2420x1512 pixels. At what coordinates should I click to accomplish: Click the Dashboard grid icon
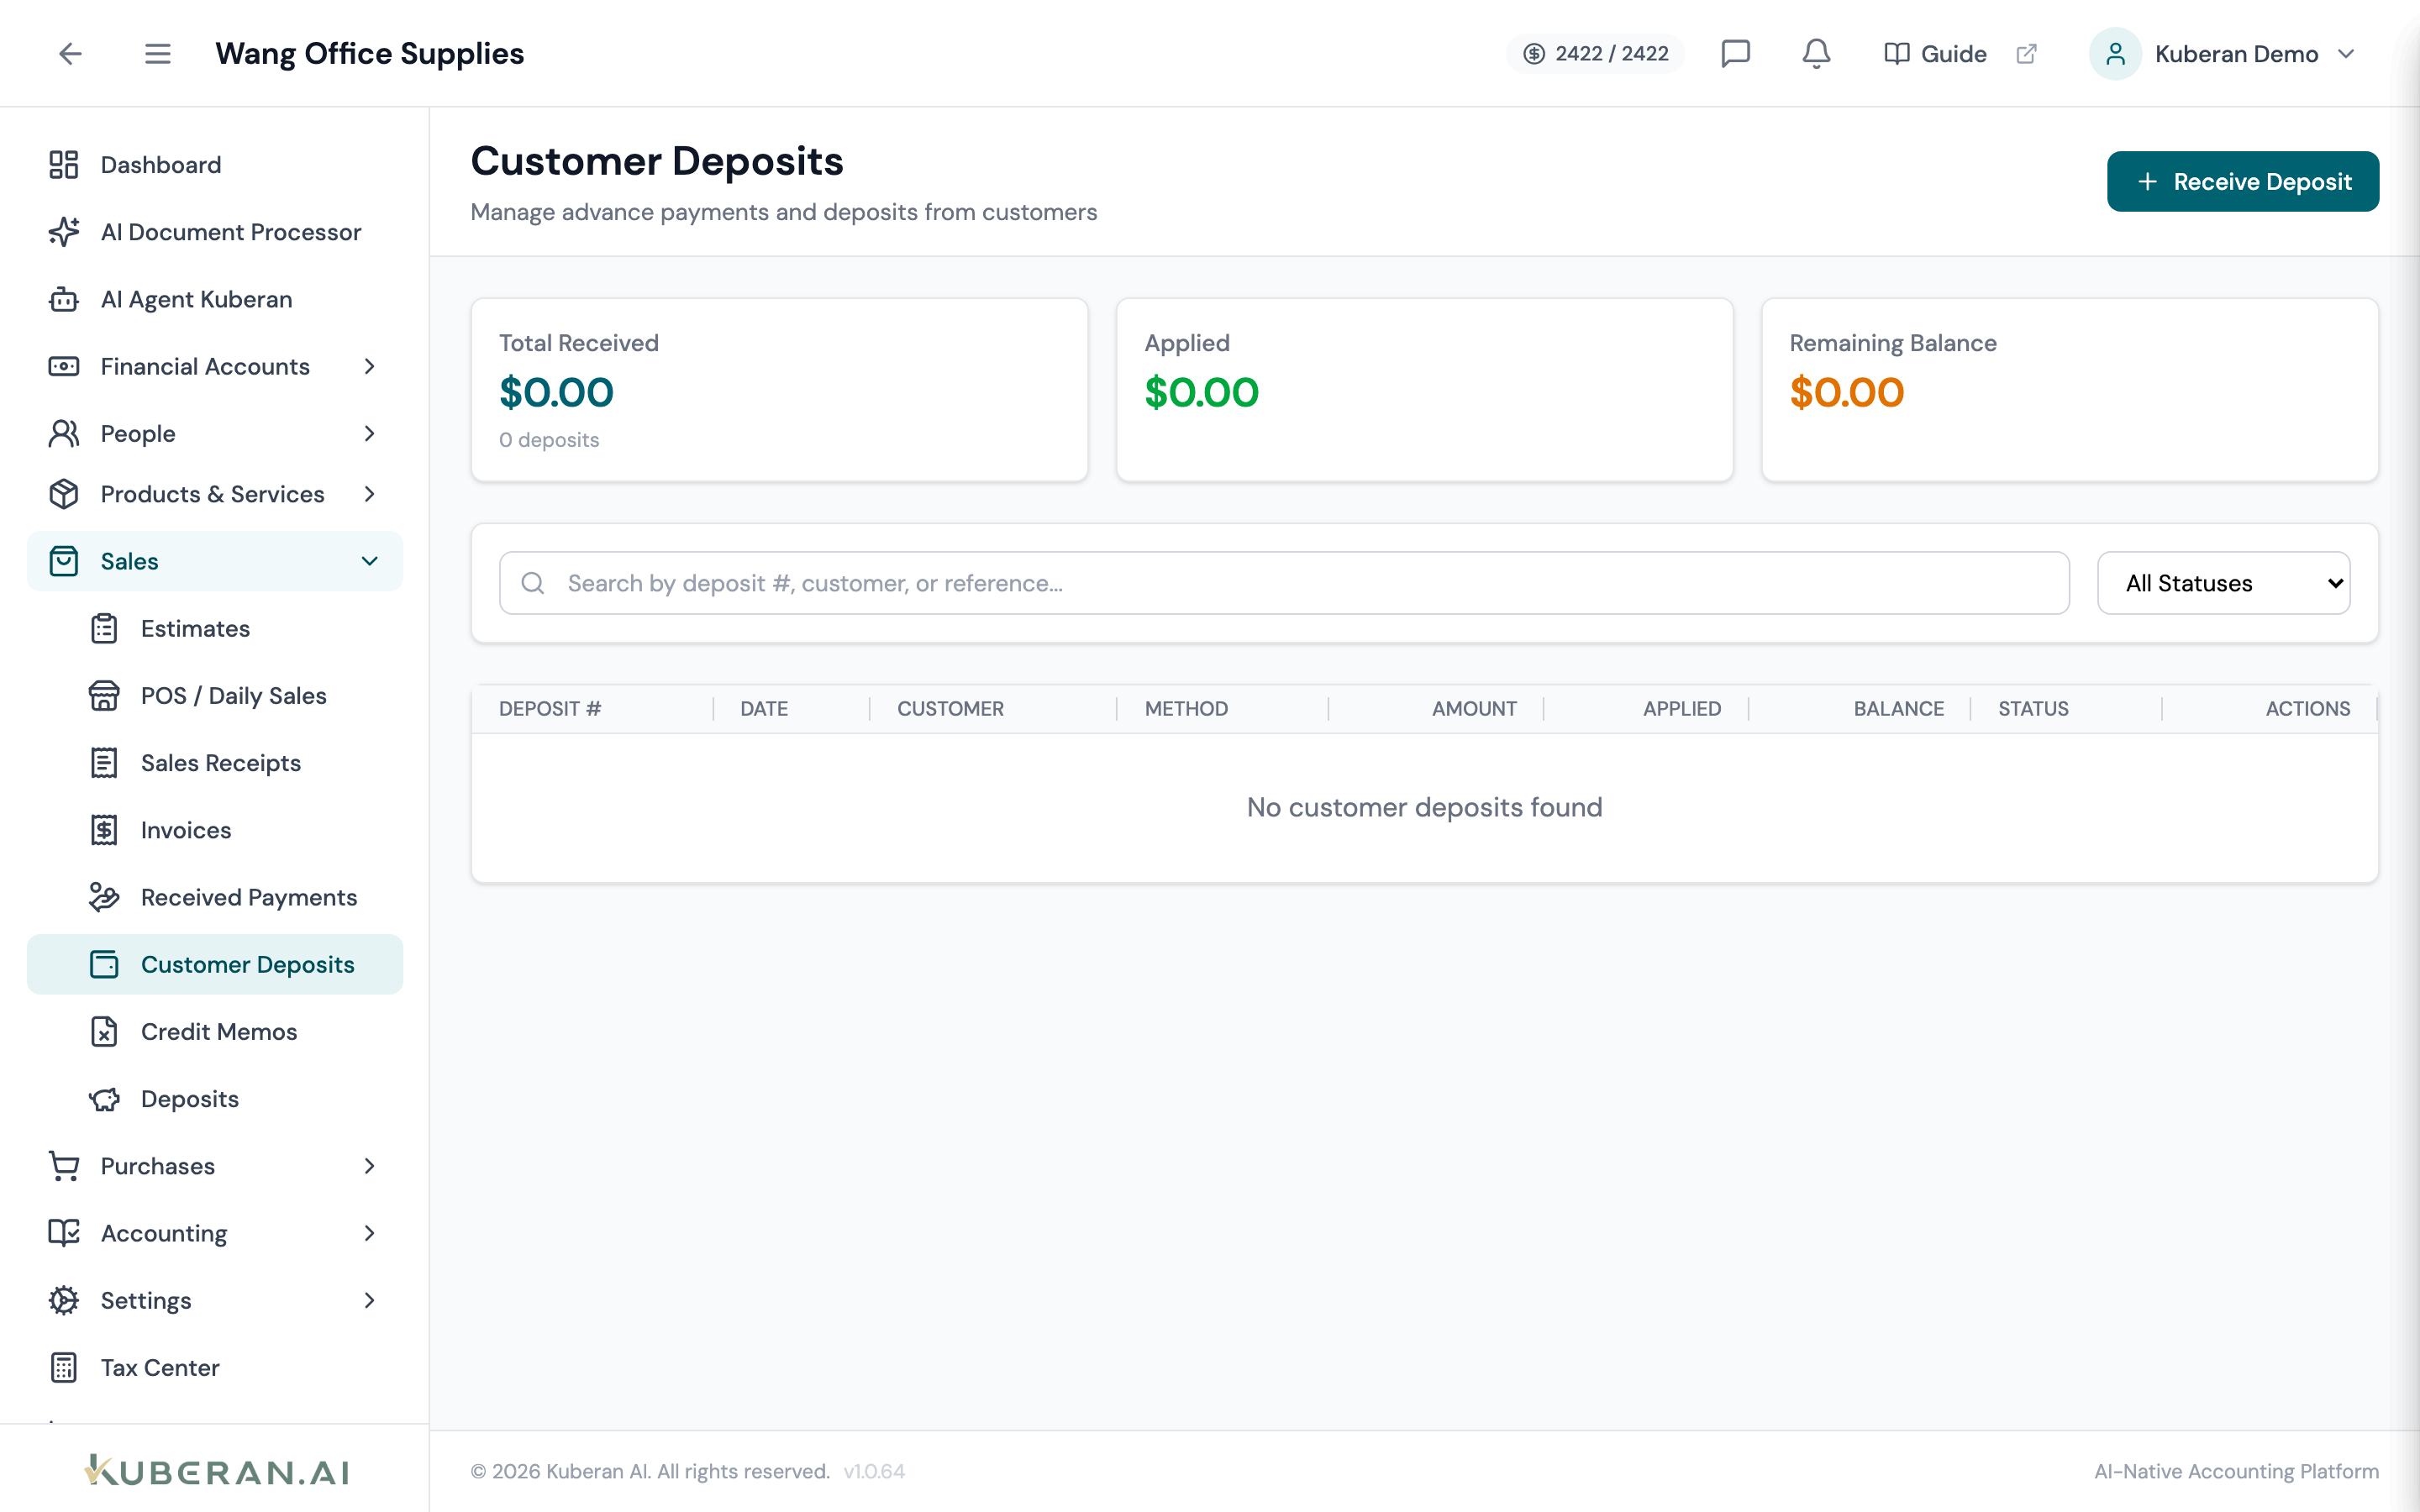point(64,165)
